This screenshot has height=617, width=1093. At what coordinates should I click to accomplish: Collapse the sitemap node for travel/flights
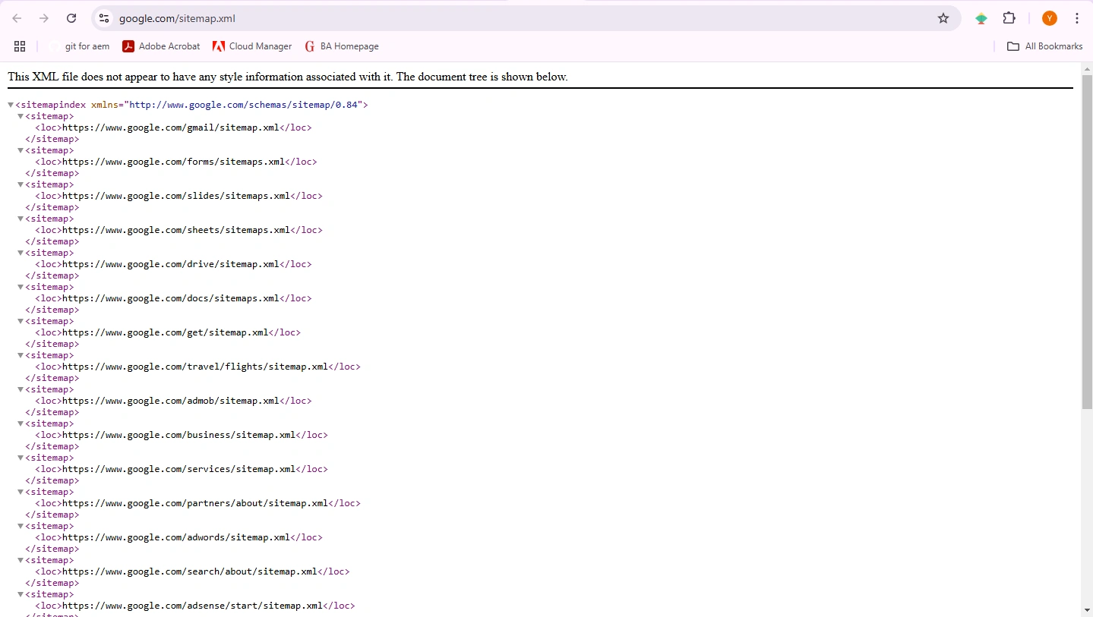tap(21, 355)
